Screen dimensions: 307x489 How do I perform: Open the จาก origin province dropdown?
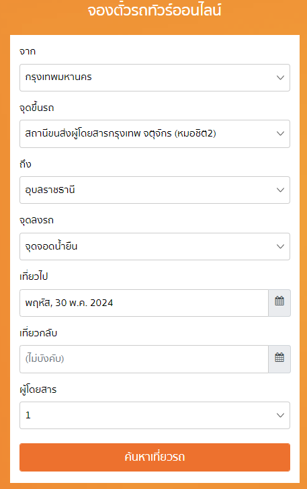(x=155, y=77)
